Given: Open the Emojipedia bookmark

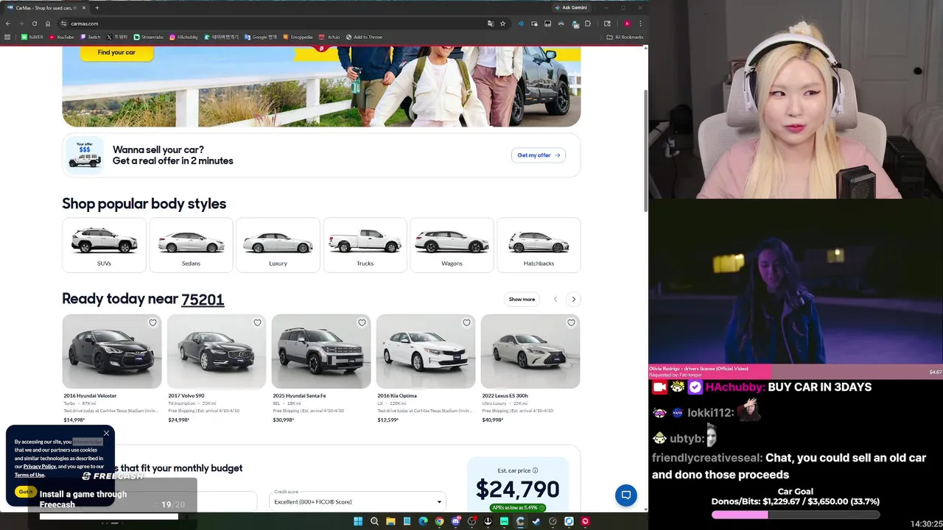Looking at the screenshot, I should click(298, 37).
